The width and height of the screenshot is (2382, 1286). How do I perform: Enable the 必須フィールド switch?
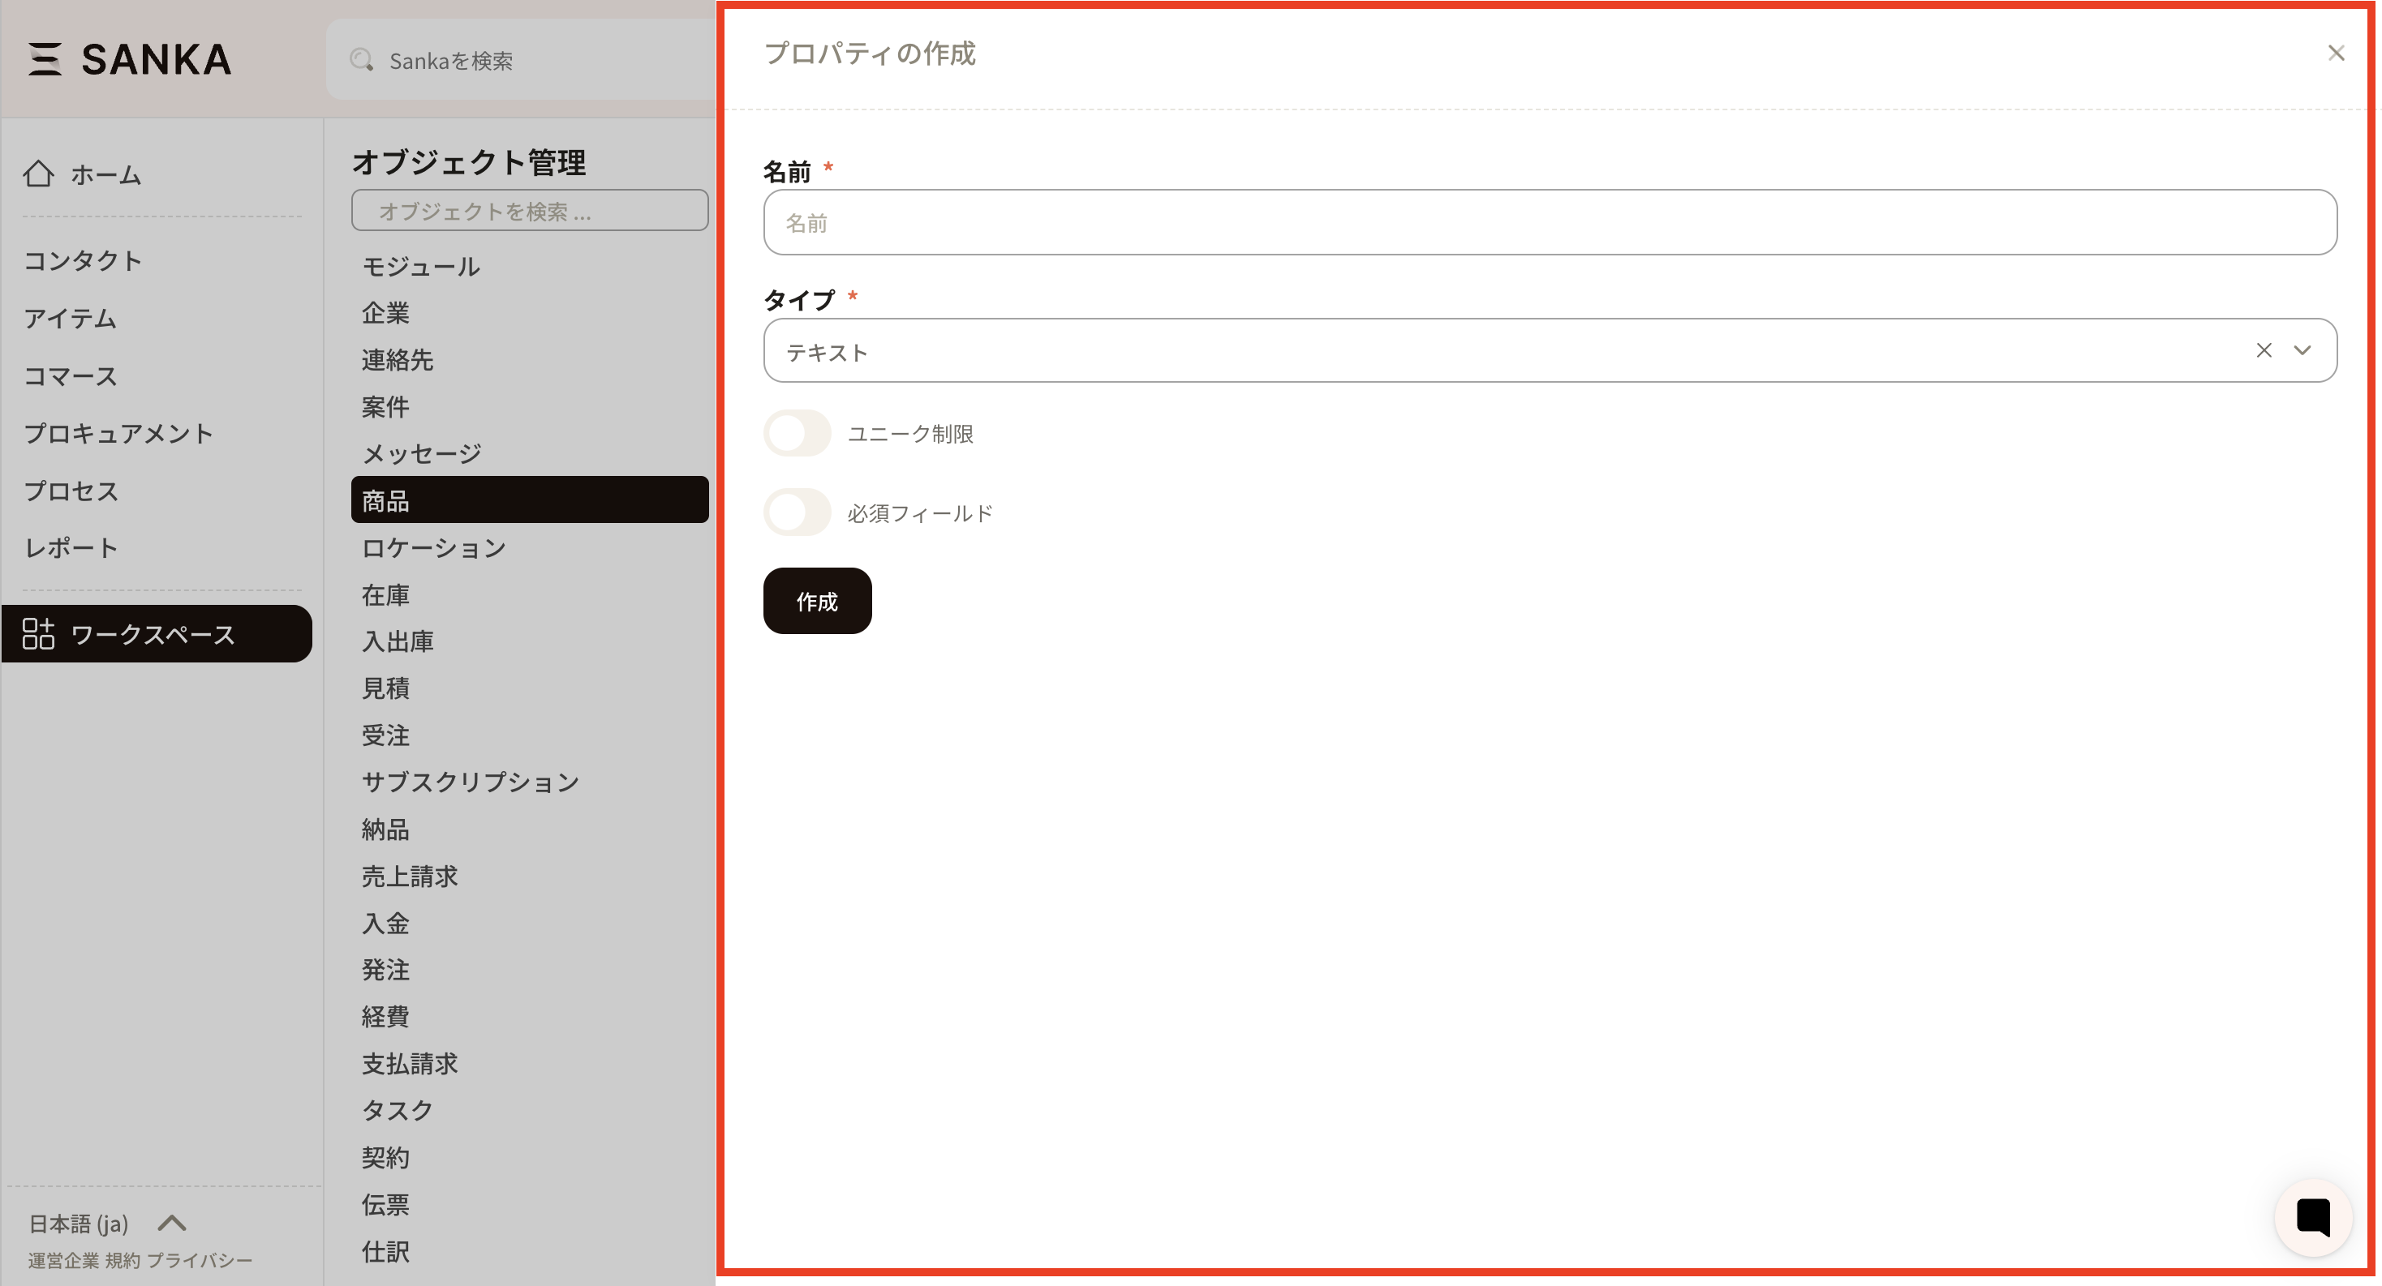798,512
